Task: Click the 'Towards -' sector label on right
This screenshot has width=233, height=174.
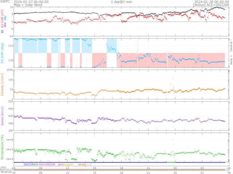Action: 230,46
